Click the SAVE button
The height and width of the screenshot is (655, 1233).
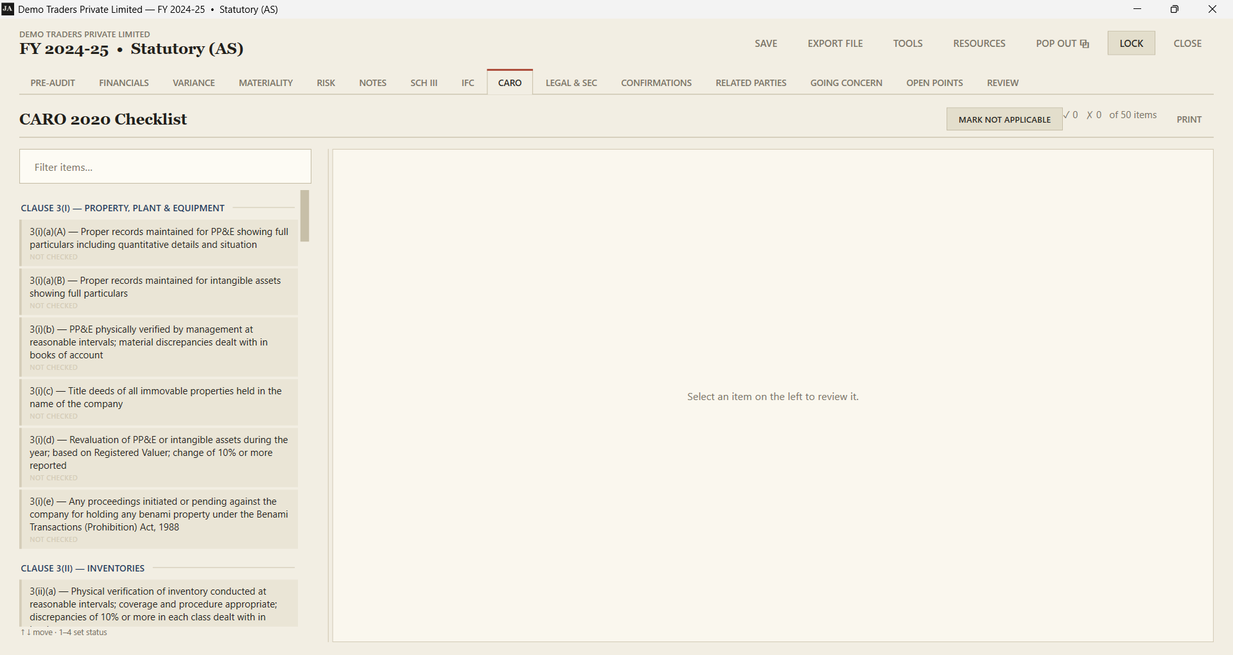[766, 43]
